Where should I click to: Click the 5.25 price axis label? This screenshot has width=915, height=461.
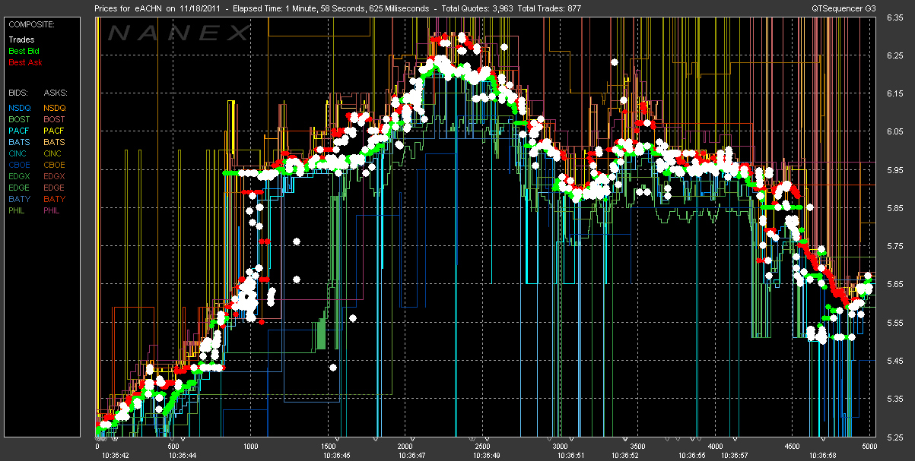coord(895,436)
